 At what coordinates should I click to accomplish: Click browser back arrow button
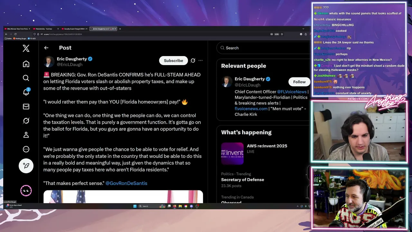6,34
